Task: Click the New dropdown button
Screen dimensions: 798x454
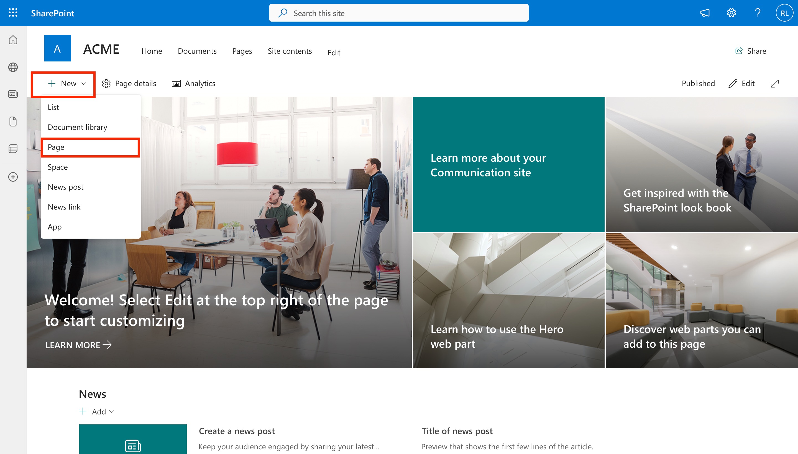Action: click(66, 84)
